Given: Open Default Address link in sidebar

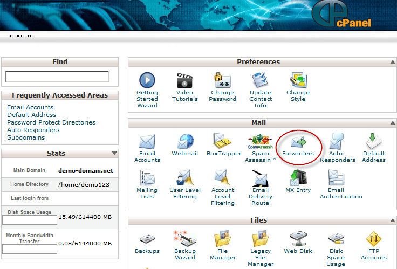Looking at the screenshot, I should click(x=32, y=115).
